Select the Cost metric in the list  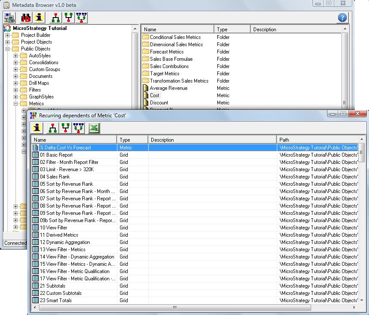(x=241, y=95)
